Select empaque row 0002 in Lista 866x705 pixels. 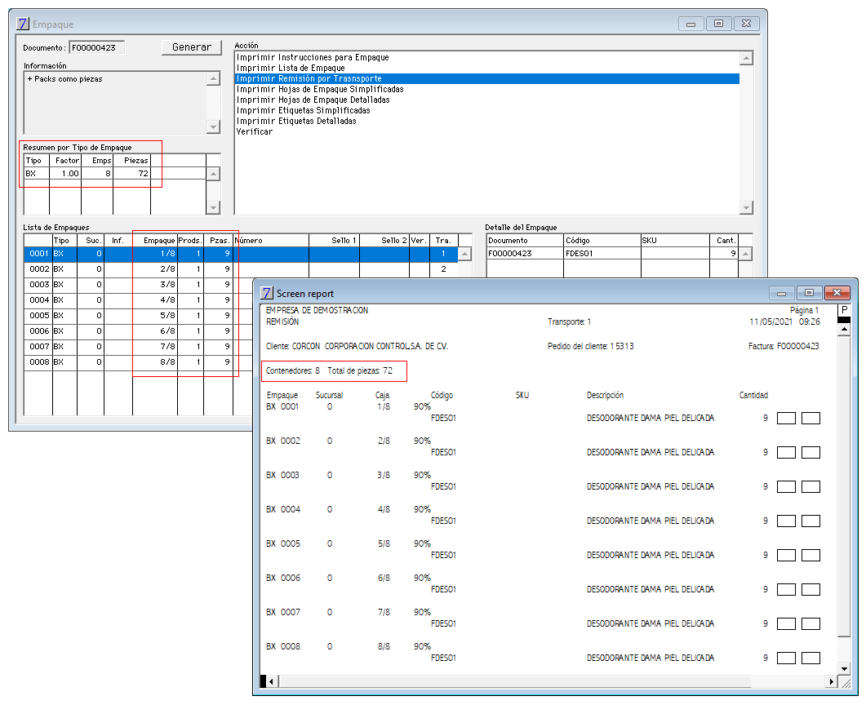[x=241, y=269]
